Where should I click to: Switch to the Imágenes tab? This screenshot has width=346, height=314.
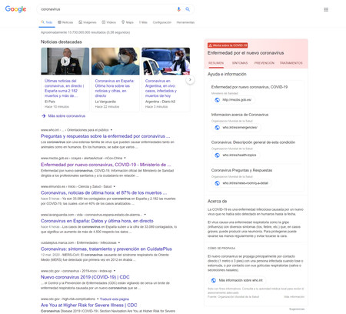point(88,22)
